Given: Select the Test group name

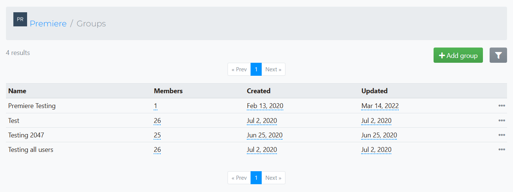Looking at the screenshot, I should coord(14,121).
